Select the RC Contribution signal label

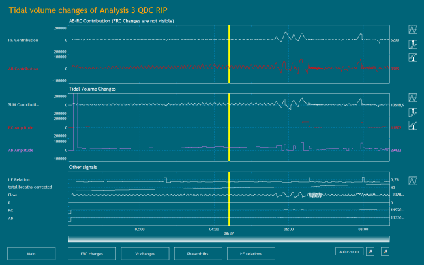point(22,40)
